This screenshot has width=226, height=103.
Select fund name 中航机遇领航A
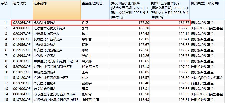pyautogui.click(x=44, y=45)
